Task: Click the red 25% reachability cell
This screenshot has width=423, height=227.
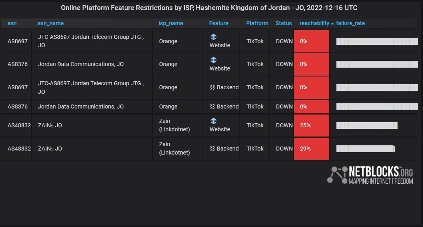Action: point(312,125)
